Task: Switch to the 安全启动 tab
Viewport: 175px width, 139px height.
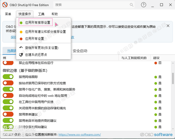Action: [x=80, y=51]
